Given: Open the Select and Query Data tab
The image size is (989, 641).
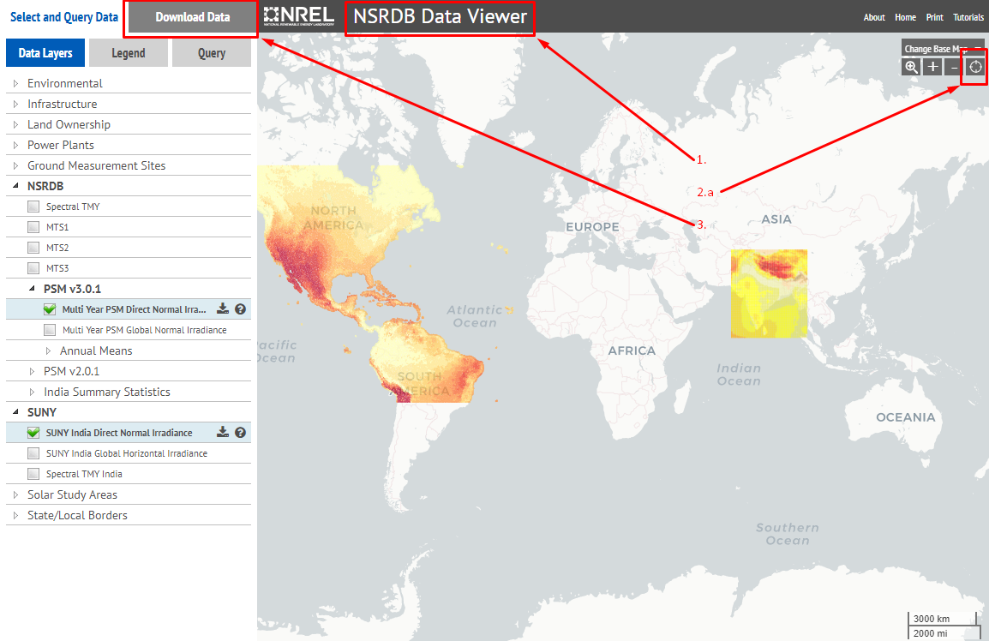Looking at the screenshot, I should [63, 17].
